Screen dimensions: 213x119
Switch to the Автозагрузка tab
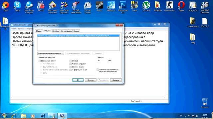click(x=66, y=31)
